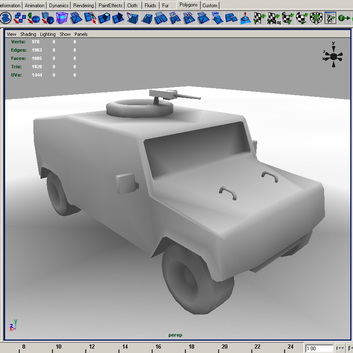Viewport: 353px width, 353px height.
Task: Switch to the Fluids shelf tab
Action: pyautogui.click(x=150, y=6)
